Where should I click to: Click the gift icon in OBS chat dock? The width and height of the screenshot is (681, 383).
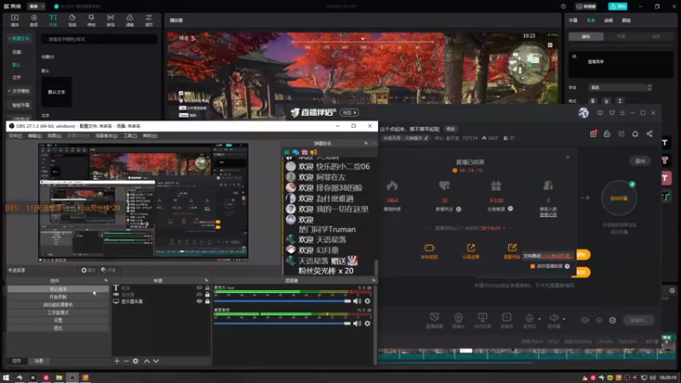tap(305, 152)
